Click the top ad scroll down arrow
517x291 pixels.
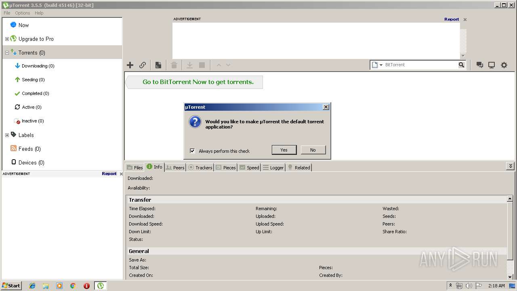[x=463, y=56]
